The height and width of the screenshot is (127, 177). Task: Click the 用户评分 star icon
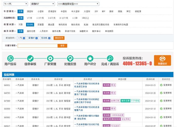90,58
